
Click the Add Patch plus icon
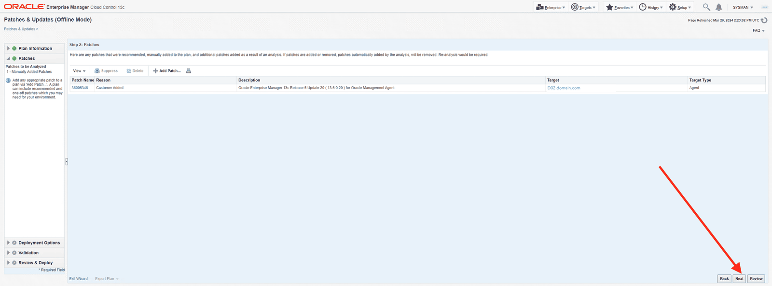[156, 71]
